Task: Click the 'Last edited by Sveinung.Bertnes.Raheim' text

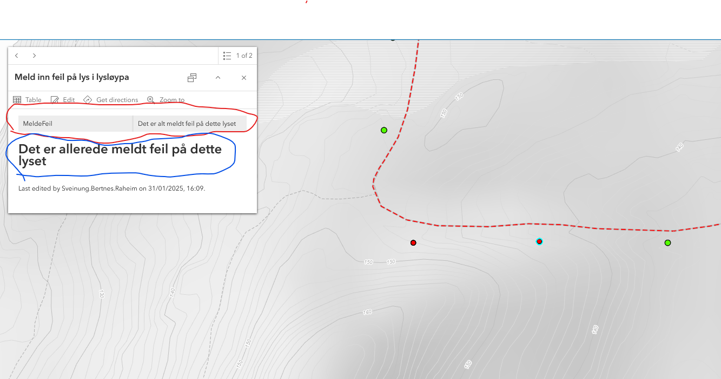Action: tap(113, 188)
